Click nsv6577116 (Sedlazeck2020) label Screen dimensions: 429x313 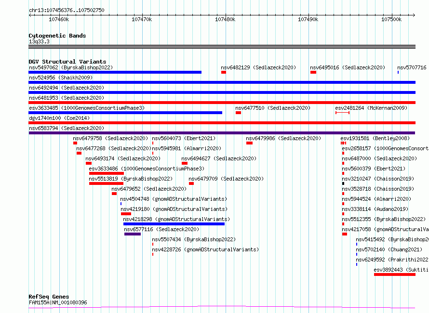[x=161, y=229]
